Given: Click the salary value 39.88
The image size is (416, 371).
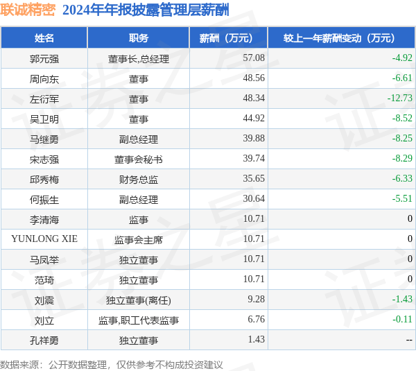Looking at the screenshot, I should tap(254, 139).
